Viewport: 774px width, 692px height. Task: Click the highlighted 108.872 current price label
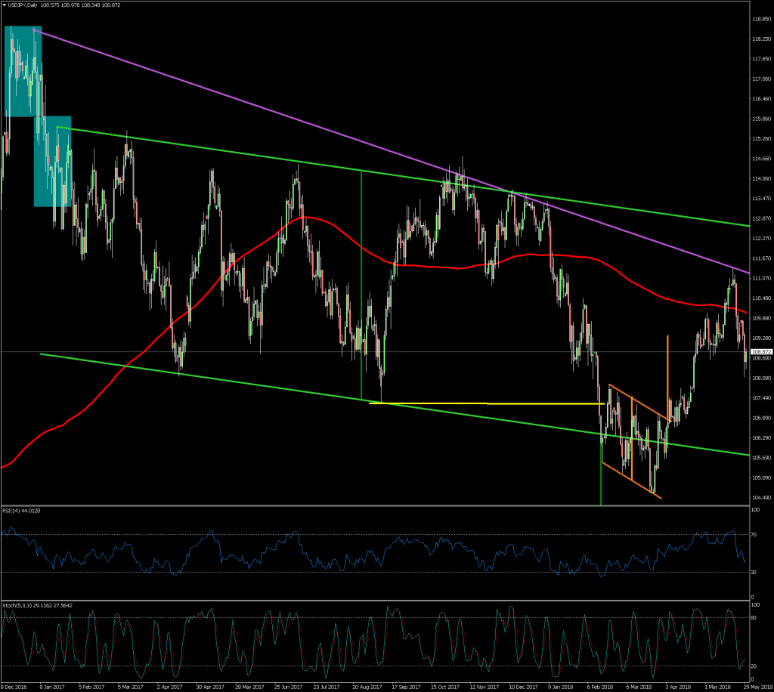click(x=760, y=352)
